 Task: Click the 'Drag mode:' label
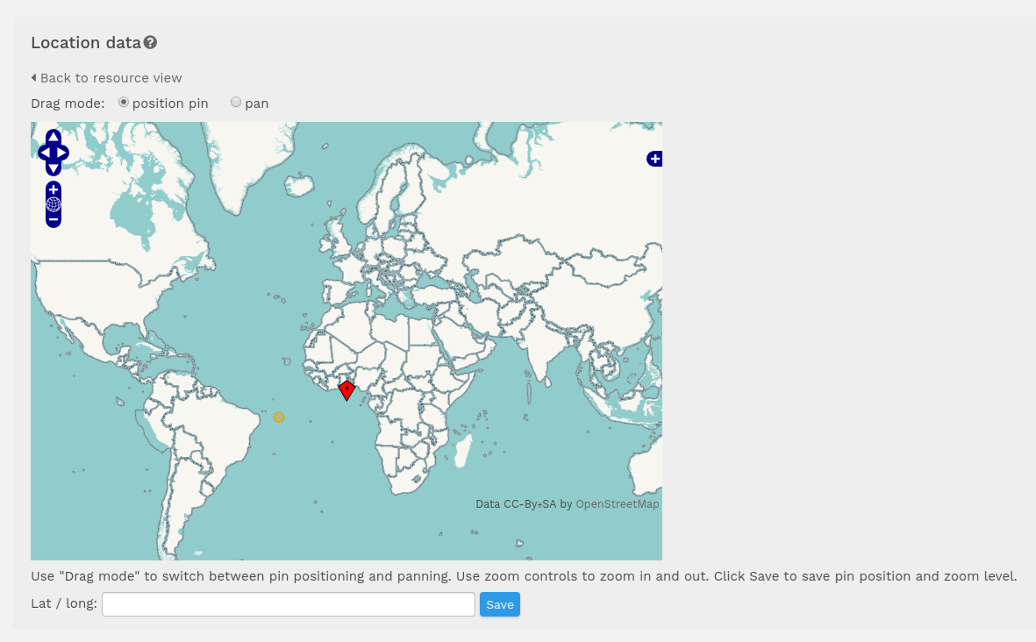click(68, 103)
